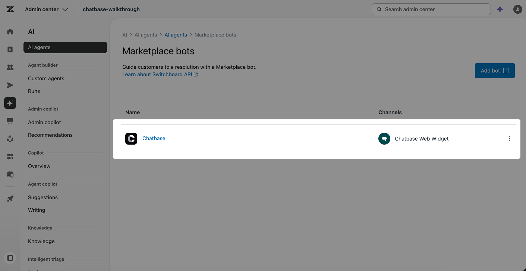The width and height of the screenshot is (526, 271).
Task: Click the purple AI sparkle icon in header
Action: (500, 9)
